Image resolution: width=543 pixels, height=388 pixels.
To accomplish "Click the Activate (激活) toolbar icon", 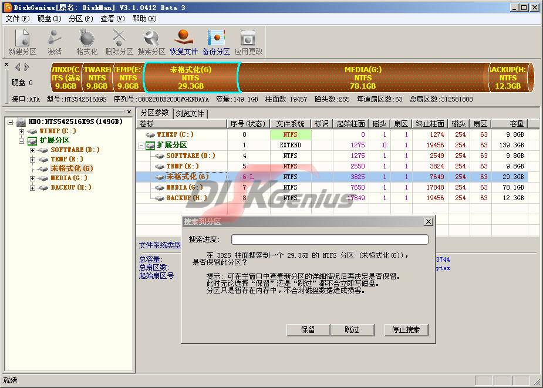I will tap(55, 42).
